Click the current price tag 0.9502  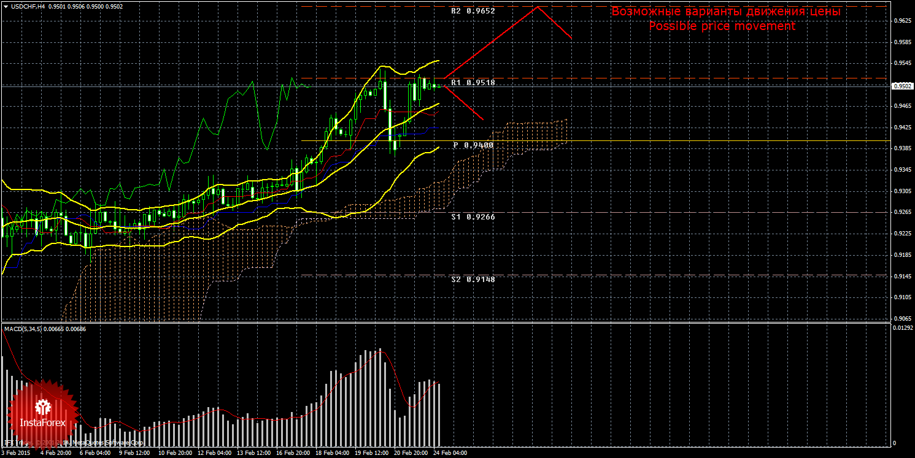[x=901, y=86]
